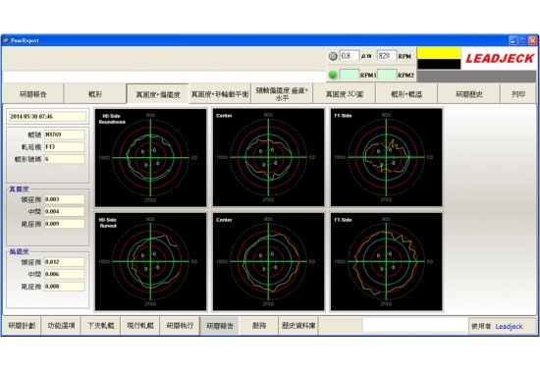Click the gray status indicator beside 0.8 μm

[333, 56]
